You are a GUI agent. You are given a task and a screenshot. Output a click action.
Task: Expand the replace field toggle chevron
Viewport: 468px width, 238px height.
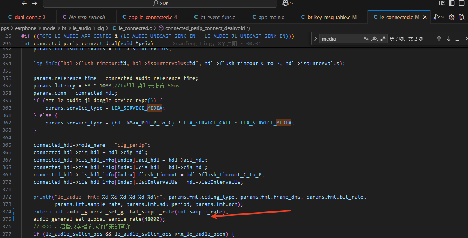(x=315, y=39)
